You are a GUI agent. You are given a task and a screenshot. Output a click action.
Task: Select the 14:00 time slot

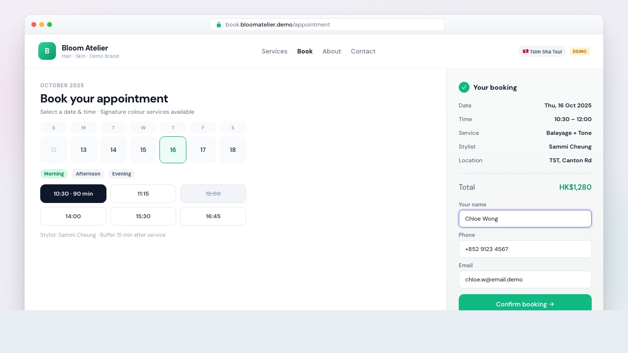[x=73, y=216]
